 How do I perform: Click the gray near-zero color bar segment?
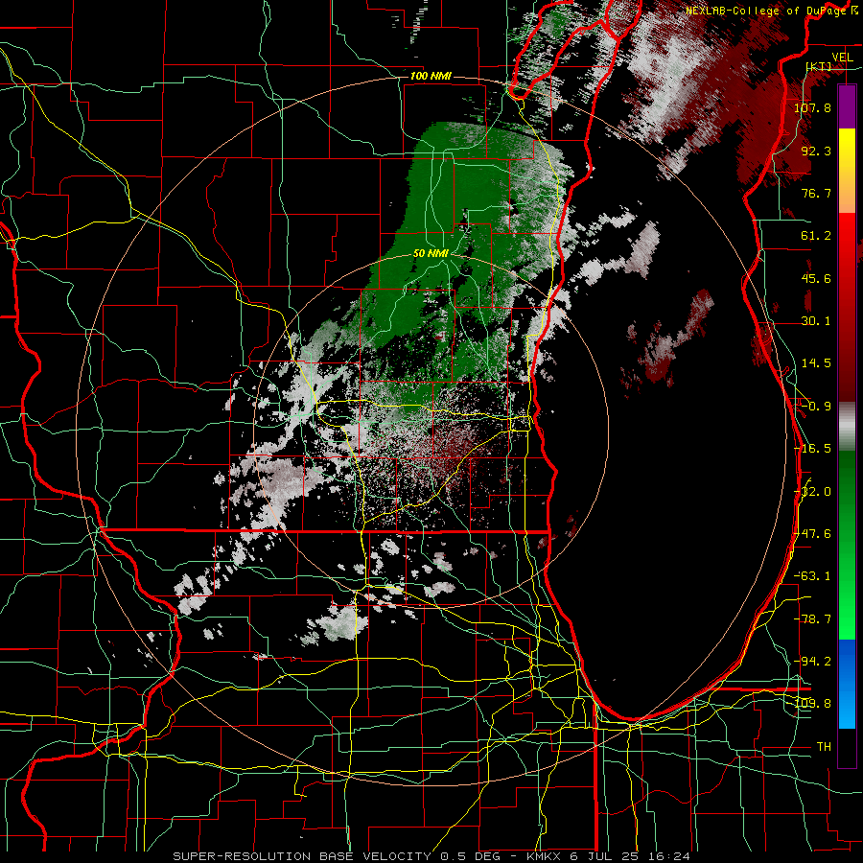847,427
